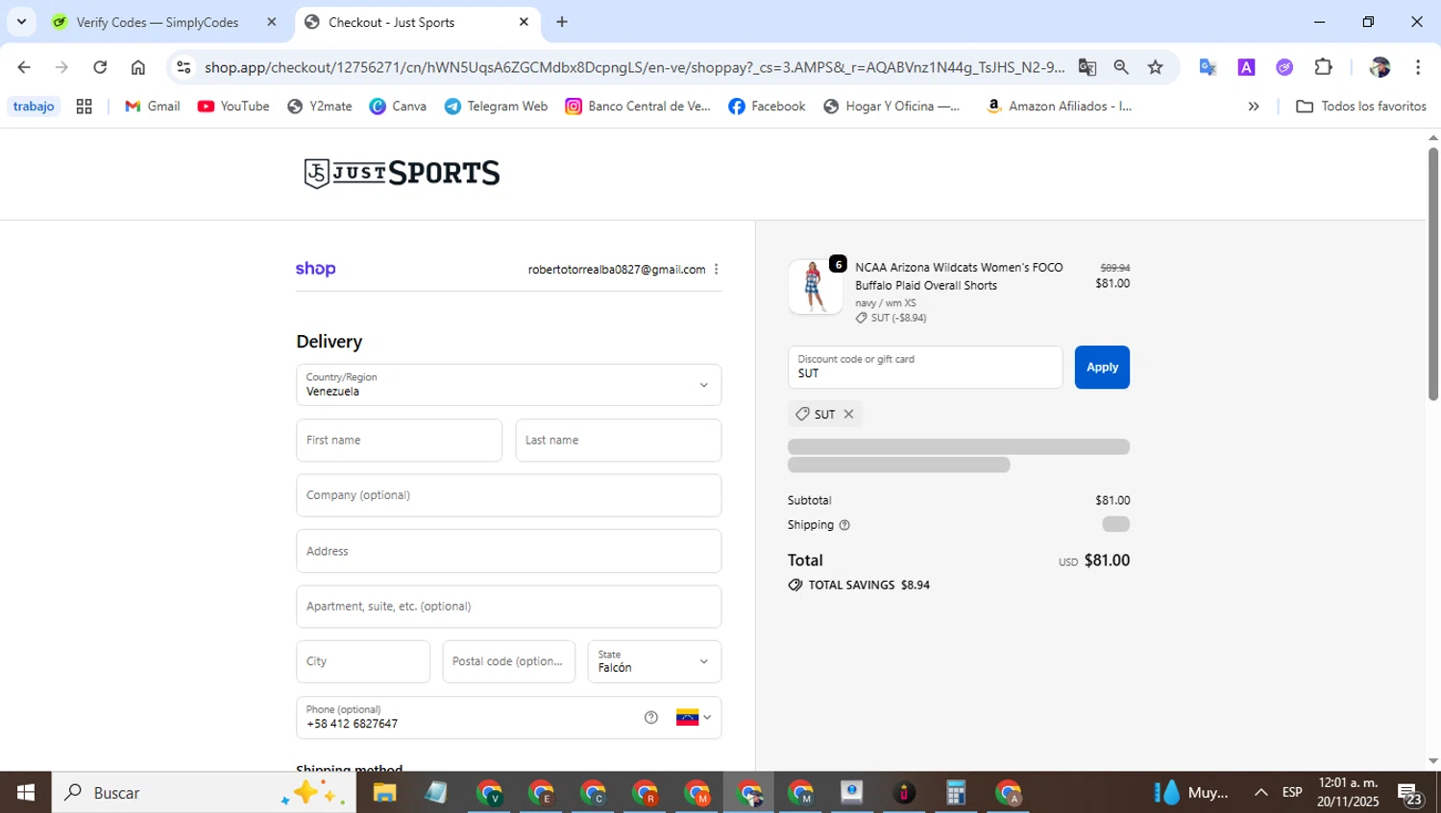Show the hidden bookmarks overflow
The width and height of the screenshot is (1441, 813).
pos(1254,107)
